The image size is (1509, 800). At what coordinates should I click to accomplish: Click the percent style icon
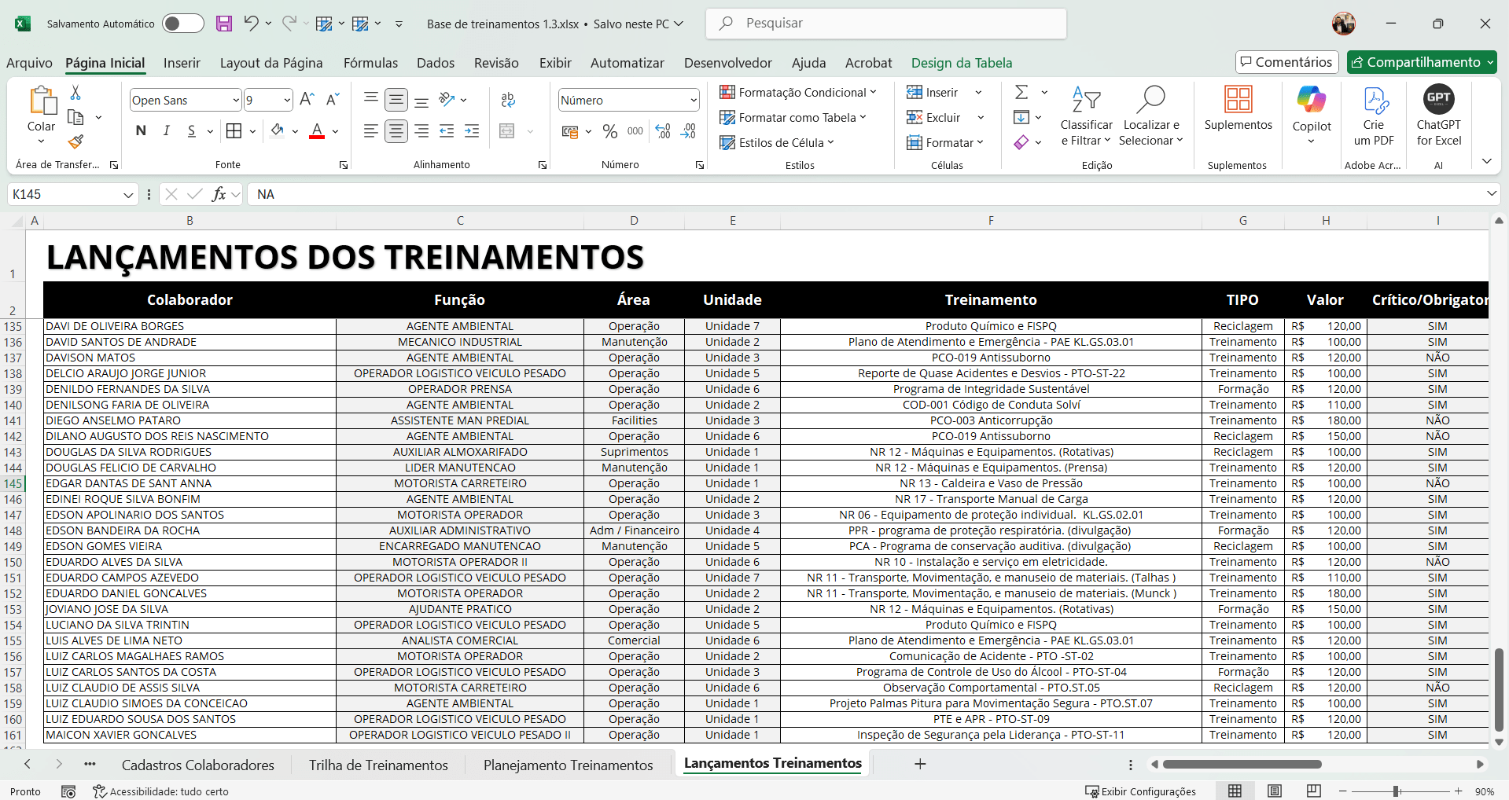pos(610,131)
